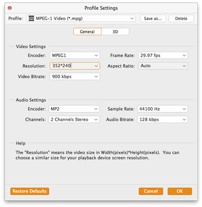The width and height of the screenshot is (202, 207).
Task: Close the Profile Settings window with red button
Action: (x=10, y=8)
